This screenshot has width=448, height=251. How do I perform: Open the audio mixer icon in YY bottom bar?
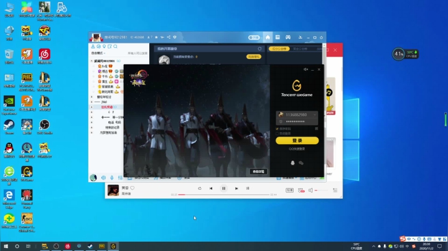[x=120, y=178]
